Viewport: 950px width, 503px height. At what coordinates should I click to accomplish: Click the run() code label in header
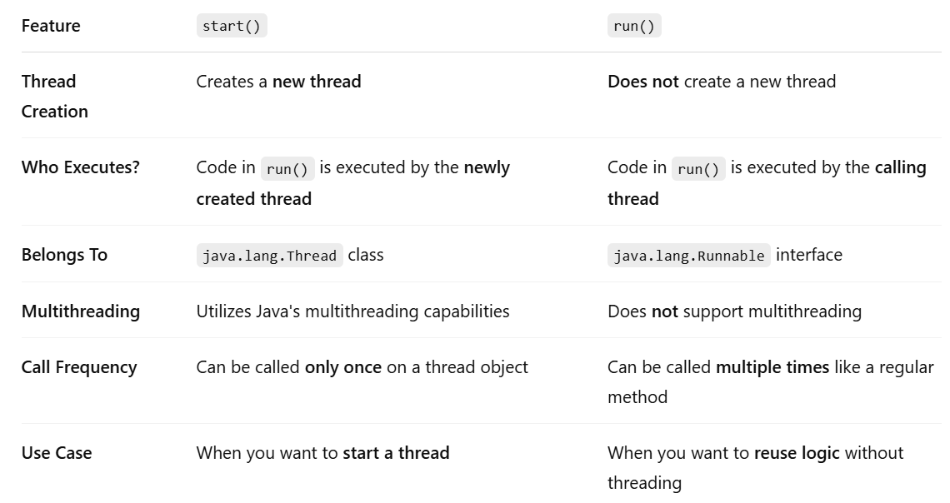(633, 26)
